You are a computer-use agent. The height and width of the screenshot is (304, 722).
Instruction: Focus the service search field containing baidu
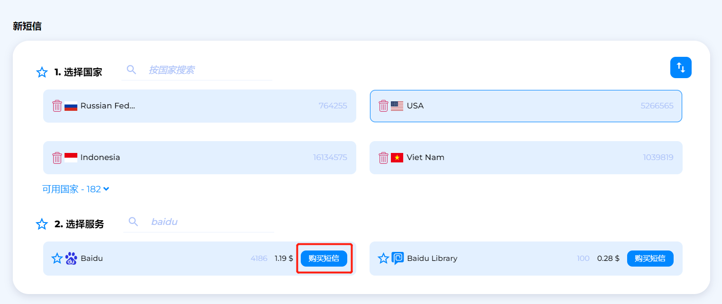tap(199, 222)
